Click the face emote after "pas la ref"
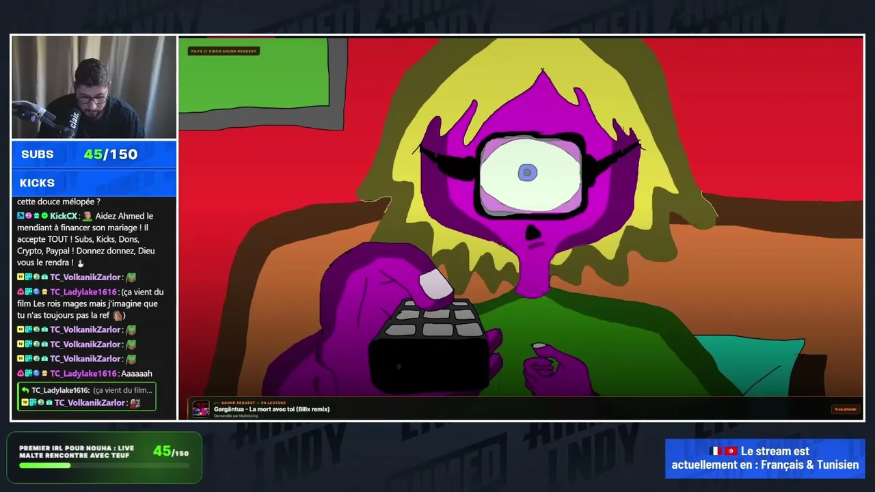 (x=117, y=316)
